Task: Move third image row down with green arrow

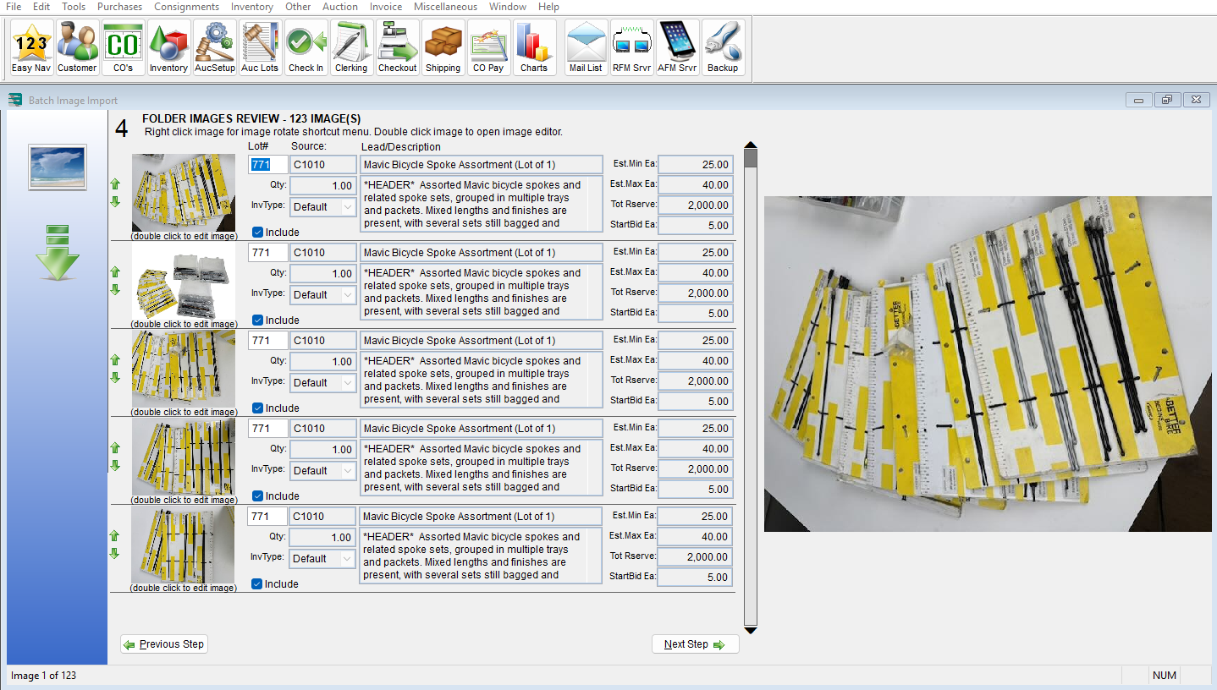Action: [x=115, y=378]
